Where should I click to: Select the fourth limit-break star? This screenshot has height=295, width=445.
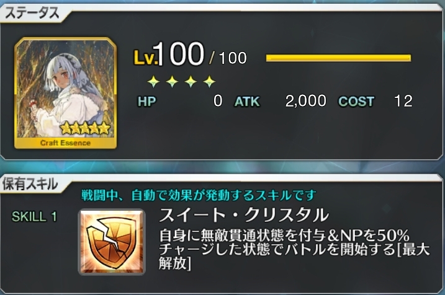point(209,82)
